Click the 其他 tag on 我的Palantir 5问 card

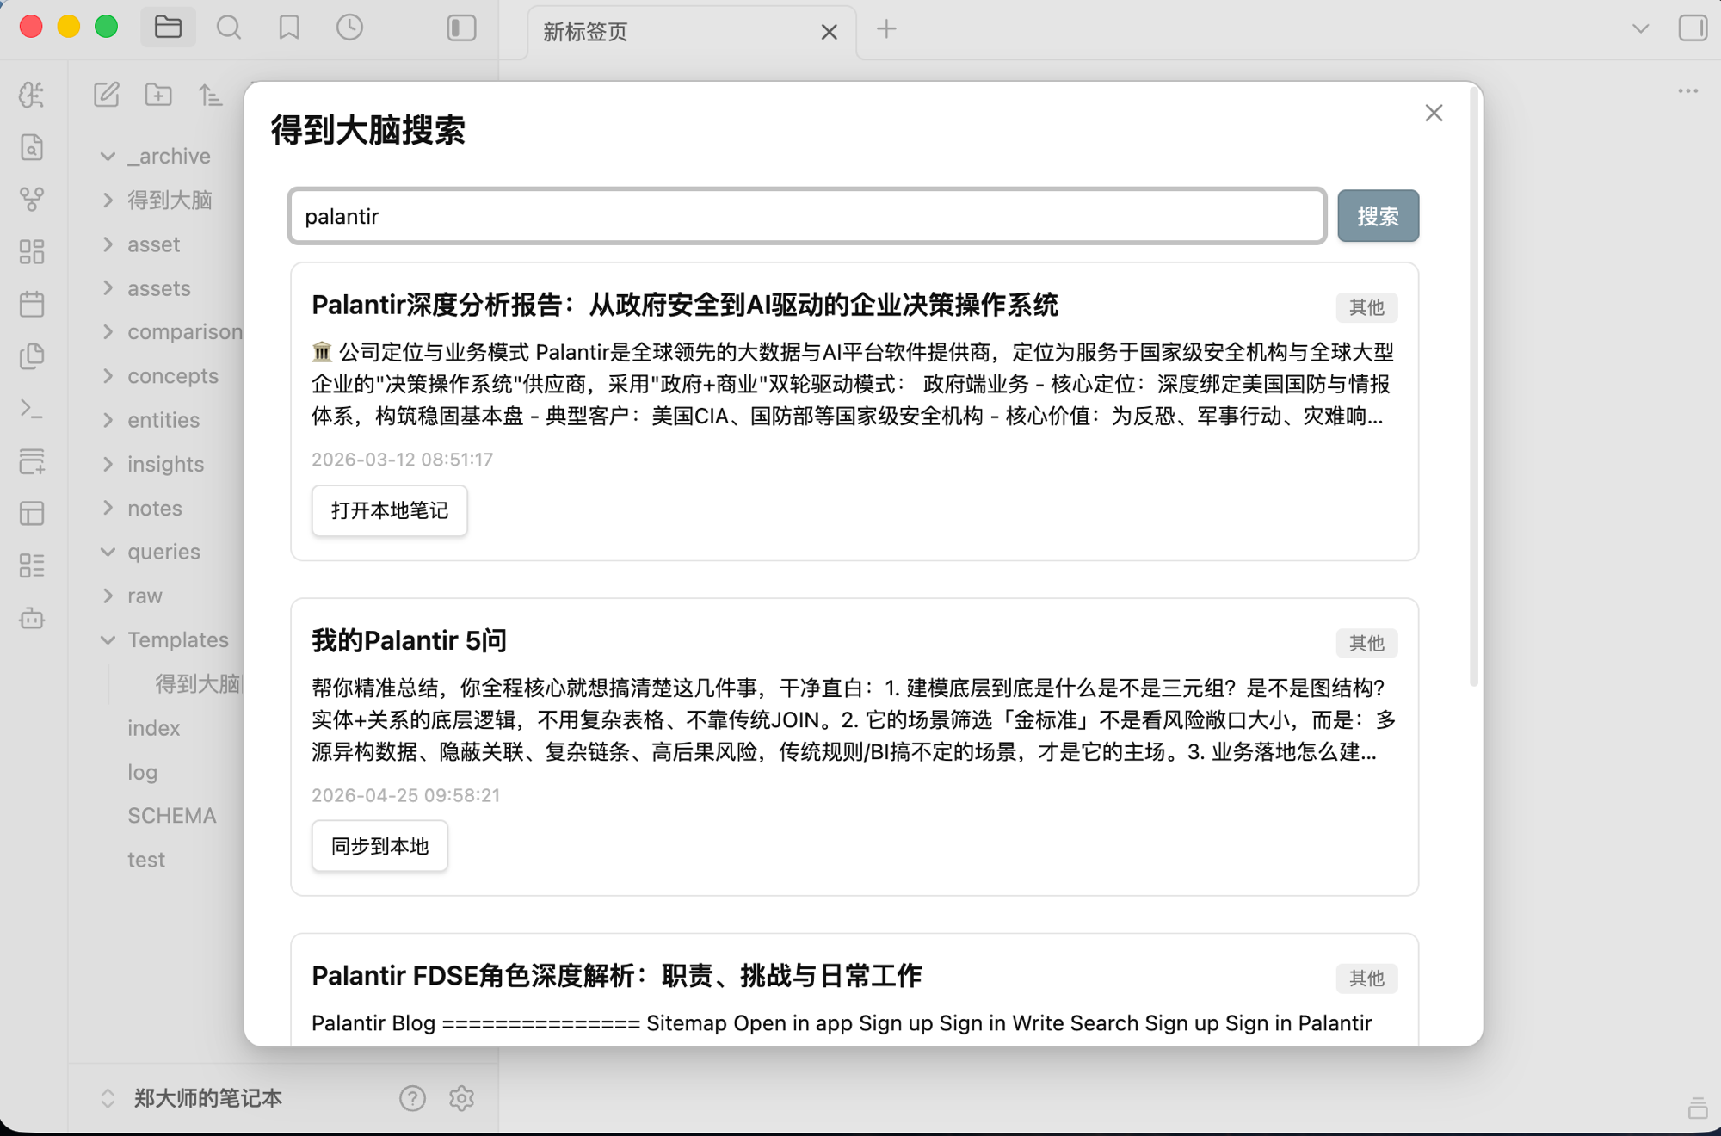(x=1366, y=643)
